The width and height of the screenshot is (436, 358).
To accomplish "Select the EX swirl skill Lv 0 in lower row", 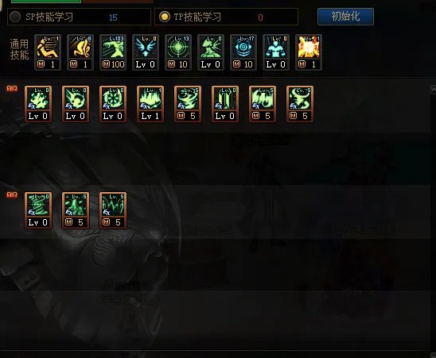I will pyautogui.click(x=38, y=210).
